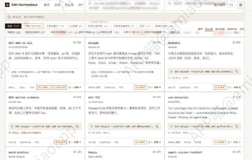252x160 pixels.
Task: Filter by 娱乐 68
Action: (x=175, y=32)
